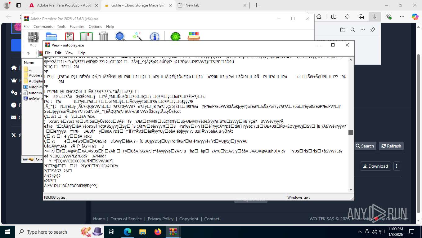Click the Extract To folder icon in WinRAR
This screenshot has width=422, height=238.
51,36
